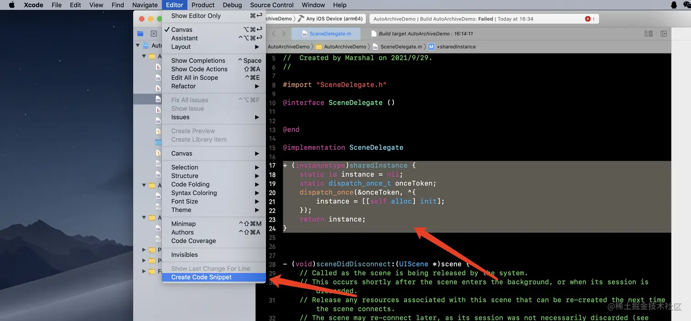Click the sharedInstance method name in code
The width and height of the screenshot is (691, 321).
[378, 165]
